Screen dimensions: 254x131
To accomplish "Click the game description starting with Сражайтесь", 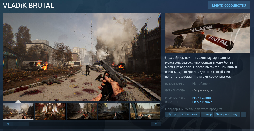I will (x=201, y=67).
